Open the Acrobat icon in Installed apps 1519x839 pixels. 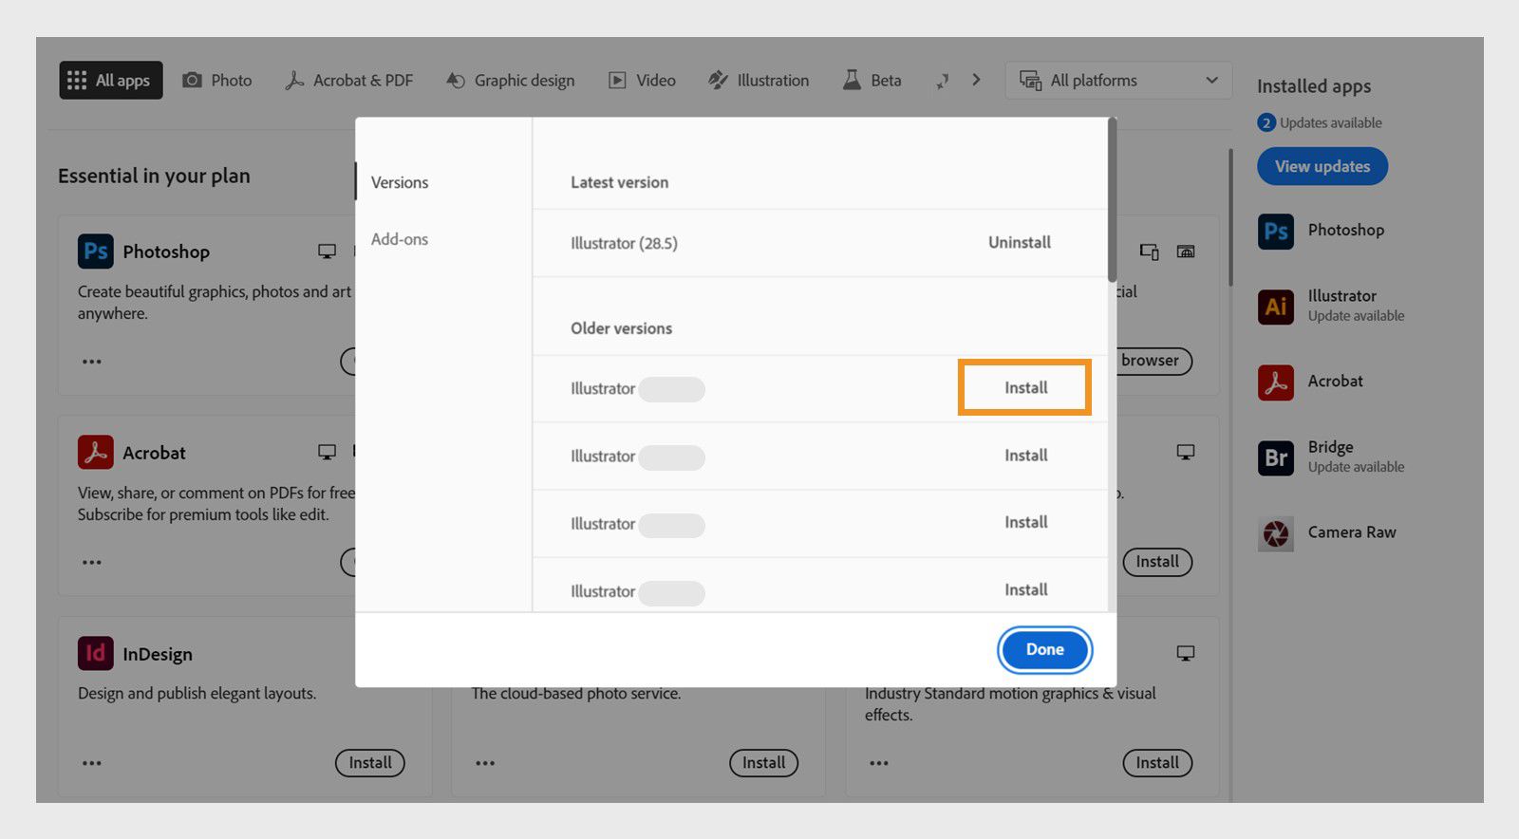(x=1275, y=382)
